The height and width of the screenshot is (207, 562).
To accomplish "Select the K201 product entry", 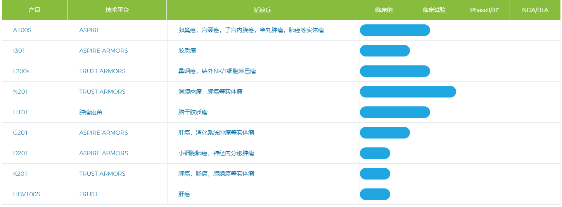I will (x=20, y=174).
